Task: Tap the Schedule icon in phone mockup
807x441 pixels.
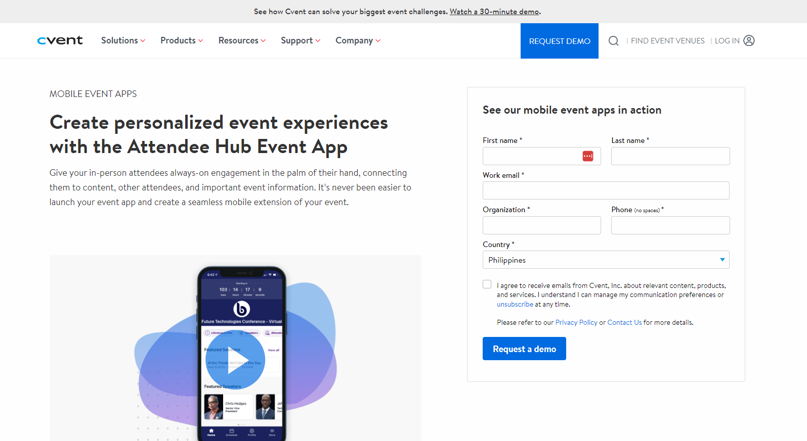Action: point(232,432)
